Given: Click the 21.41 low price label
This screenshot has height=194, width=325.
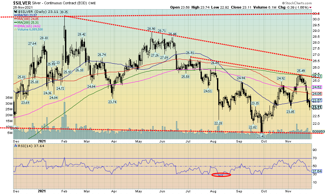Looking at the screenshot, I should (x=261, y=136).
